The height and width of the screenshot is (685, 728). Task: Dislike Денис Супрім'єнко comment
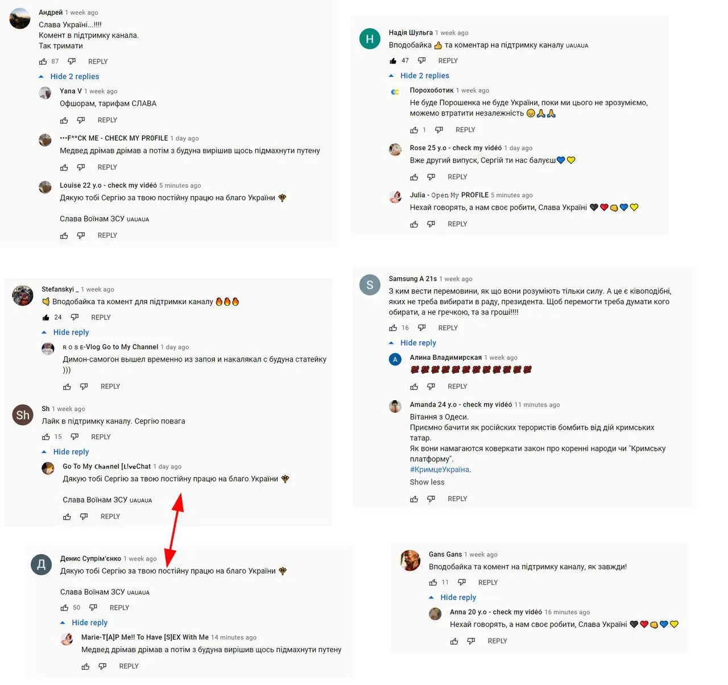pyautogui.click(x=93, y=608)
